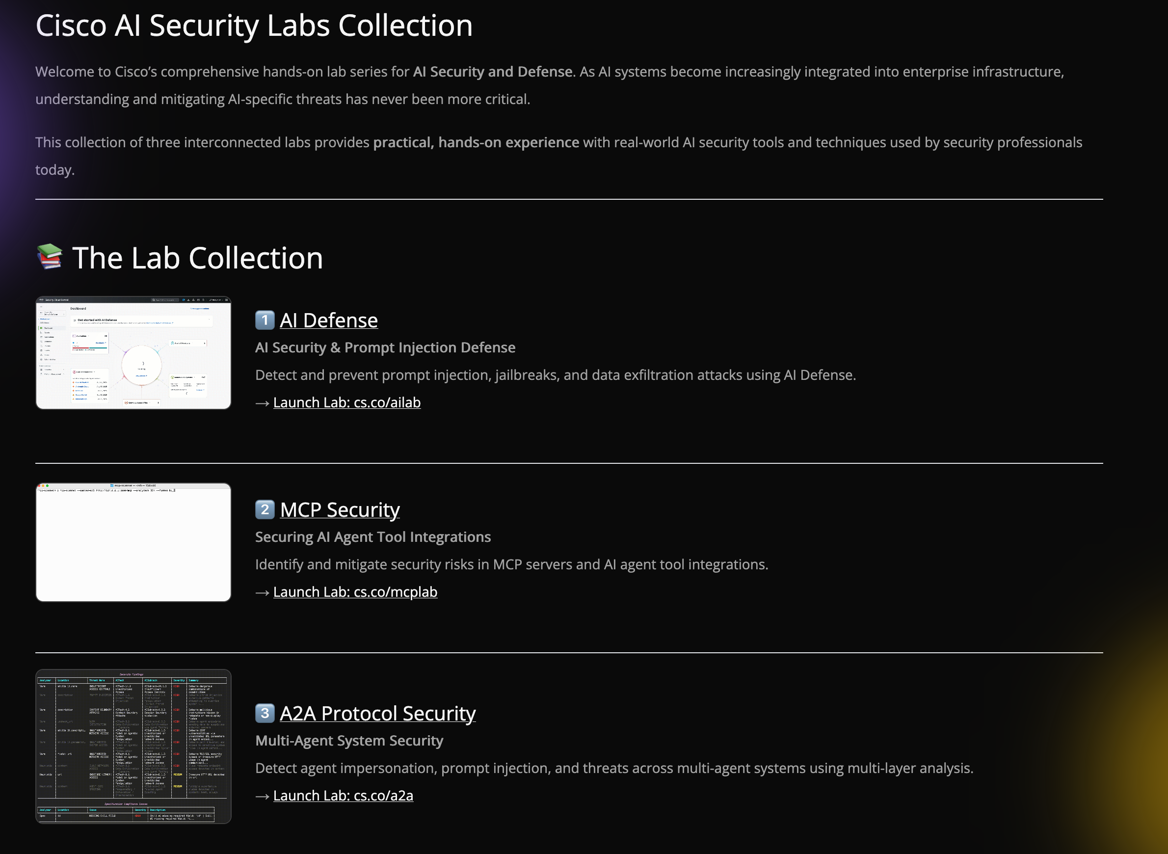
Task: Open the A2A Protocol Security heading link
Action: (377, 714)
